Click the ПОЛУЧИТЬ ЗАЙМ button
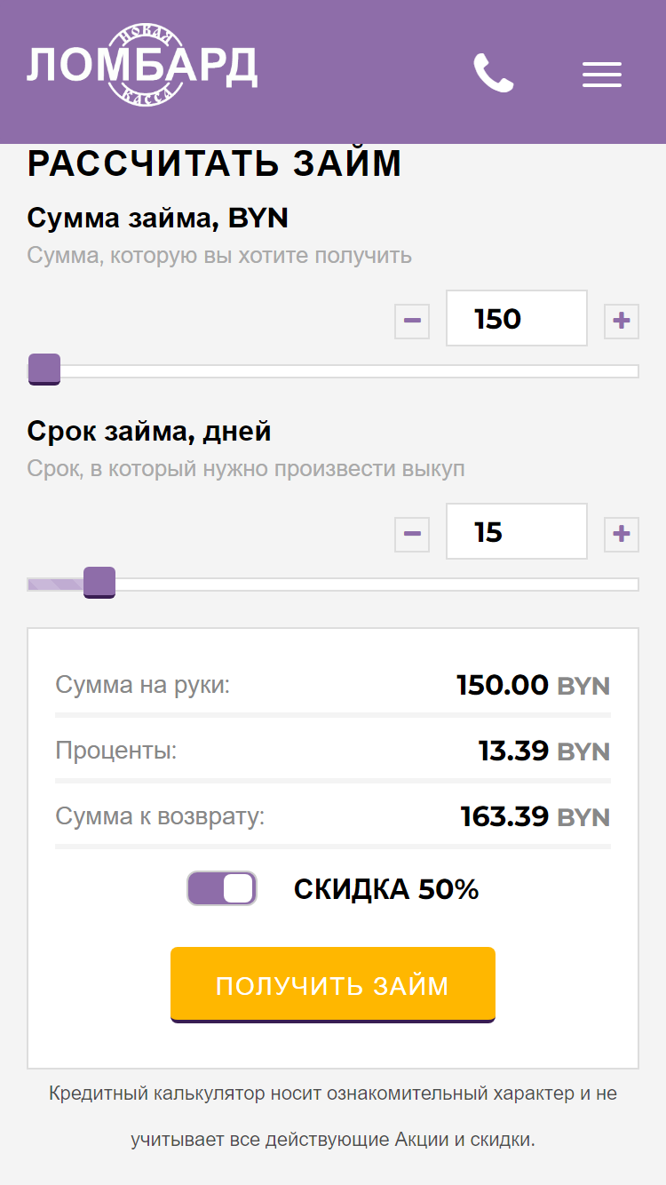The height and width of the screenshot is (1185, 666). click(333, 985)
